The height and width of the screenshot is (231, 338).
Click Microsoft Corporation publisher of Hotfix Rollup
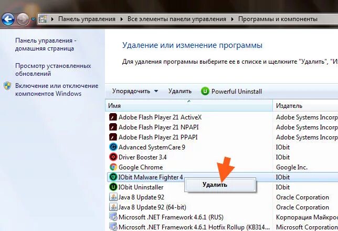click(x=307, y=227)
